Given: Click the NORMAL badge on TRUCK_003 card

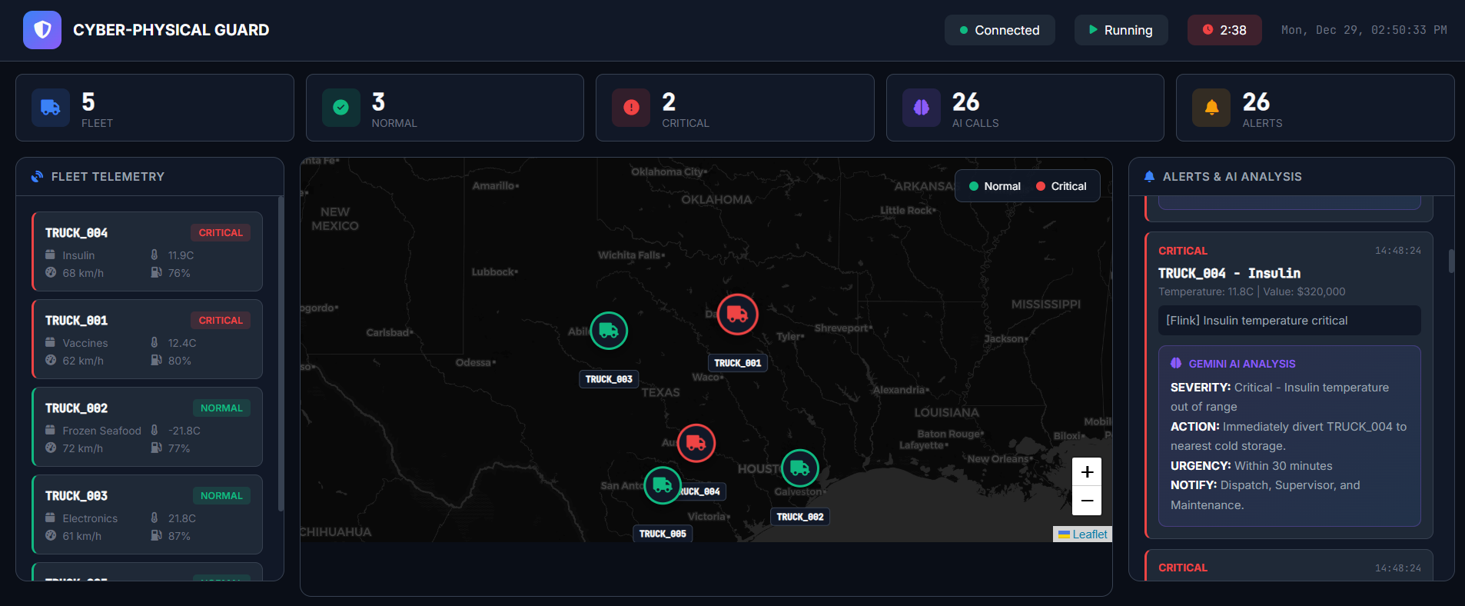Looking at the screenshot, I should [x=221, y=496].
